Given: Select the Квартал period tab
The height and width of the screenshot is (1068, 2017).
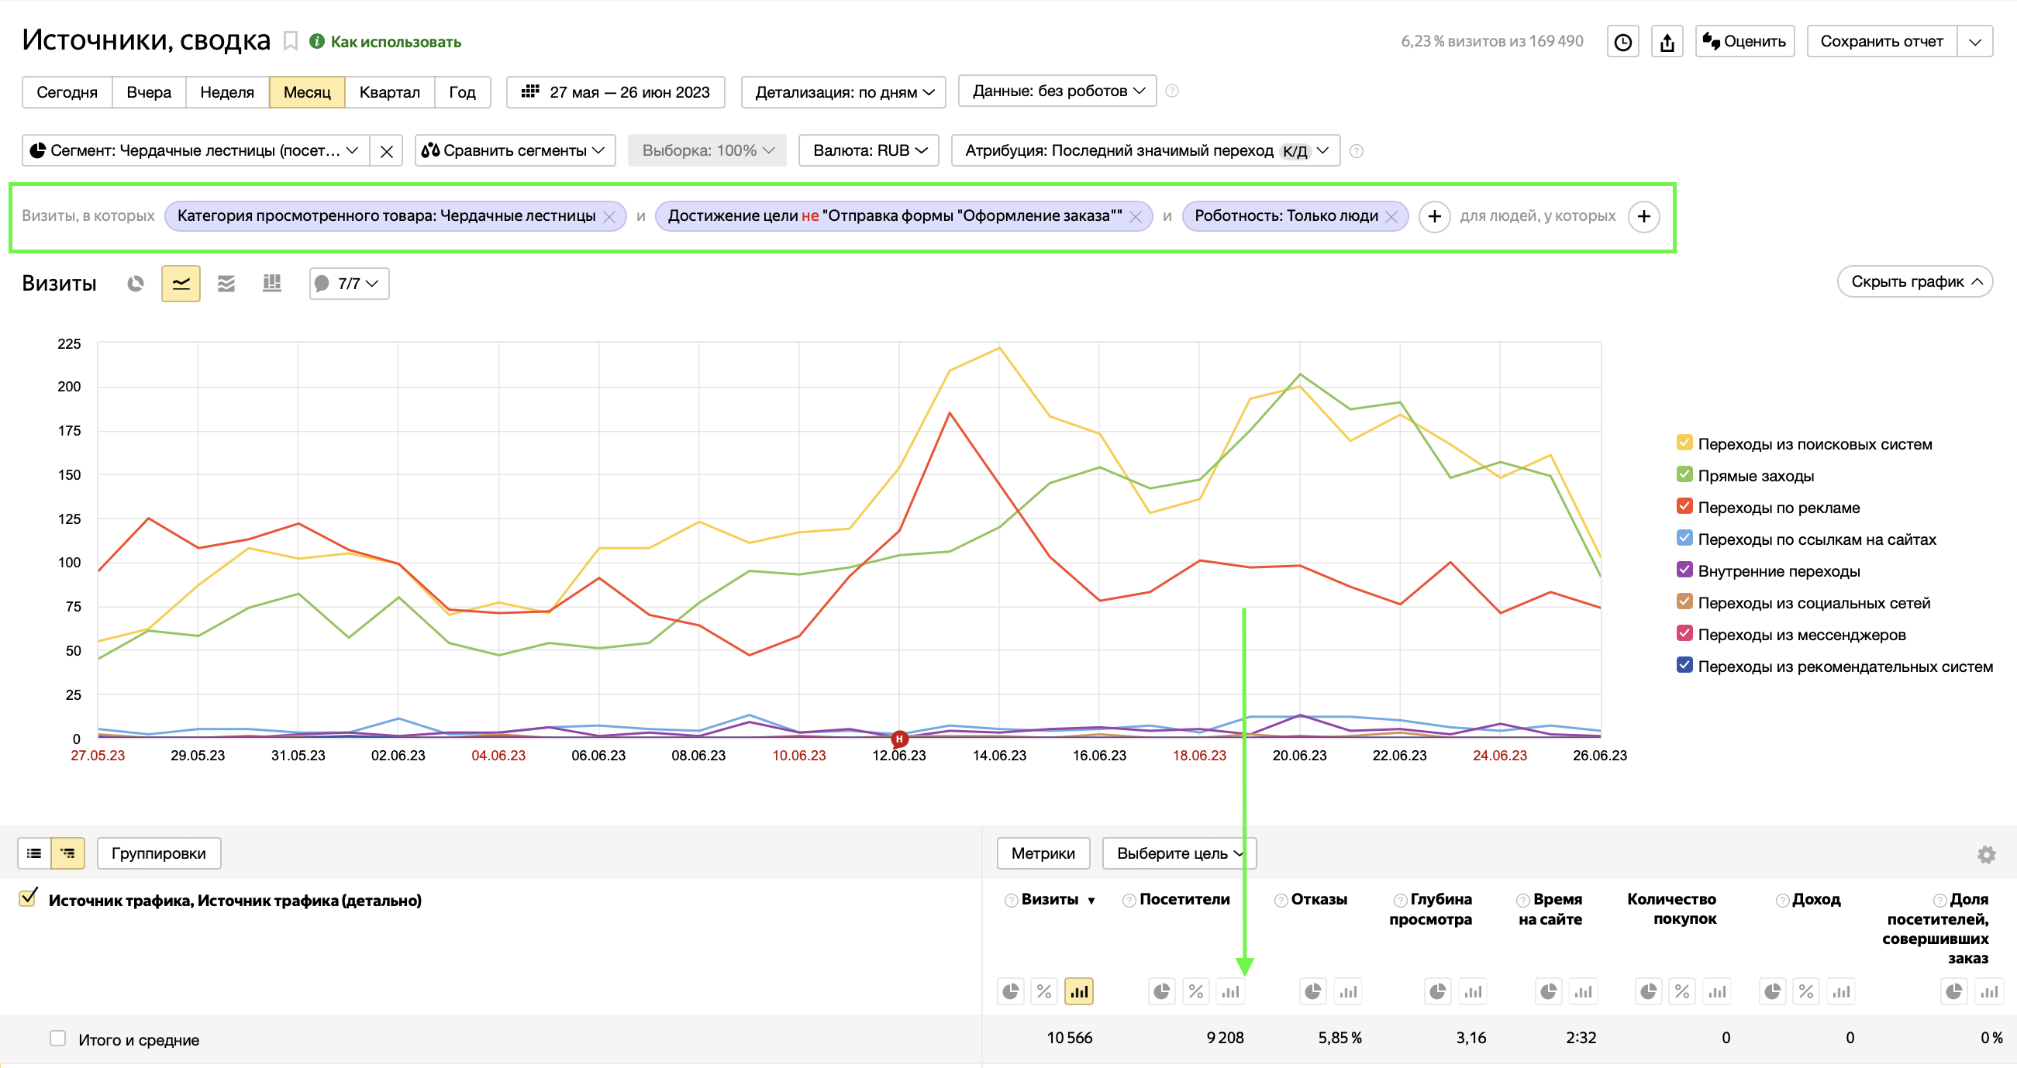Looking at the screenshot, I should (389, 91).
